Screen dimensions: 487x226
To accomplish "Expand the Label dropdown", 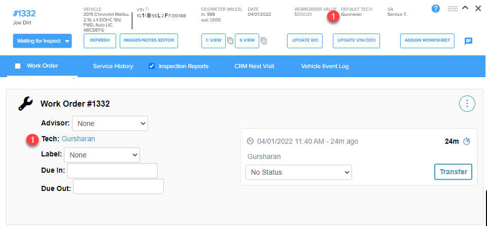I will click(102, 155).
